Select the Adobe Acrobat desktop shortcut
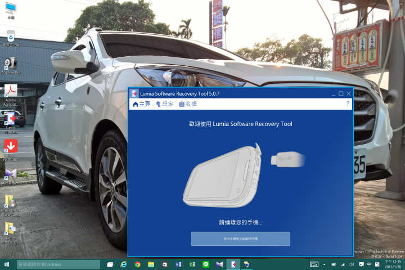 coord(11,95)
